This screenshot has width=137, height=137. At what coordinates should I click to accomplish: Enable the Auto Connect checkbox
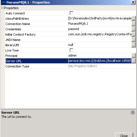(x=71, y=13)
